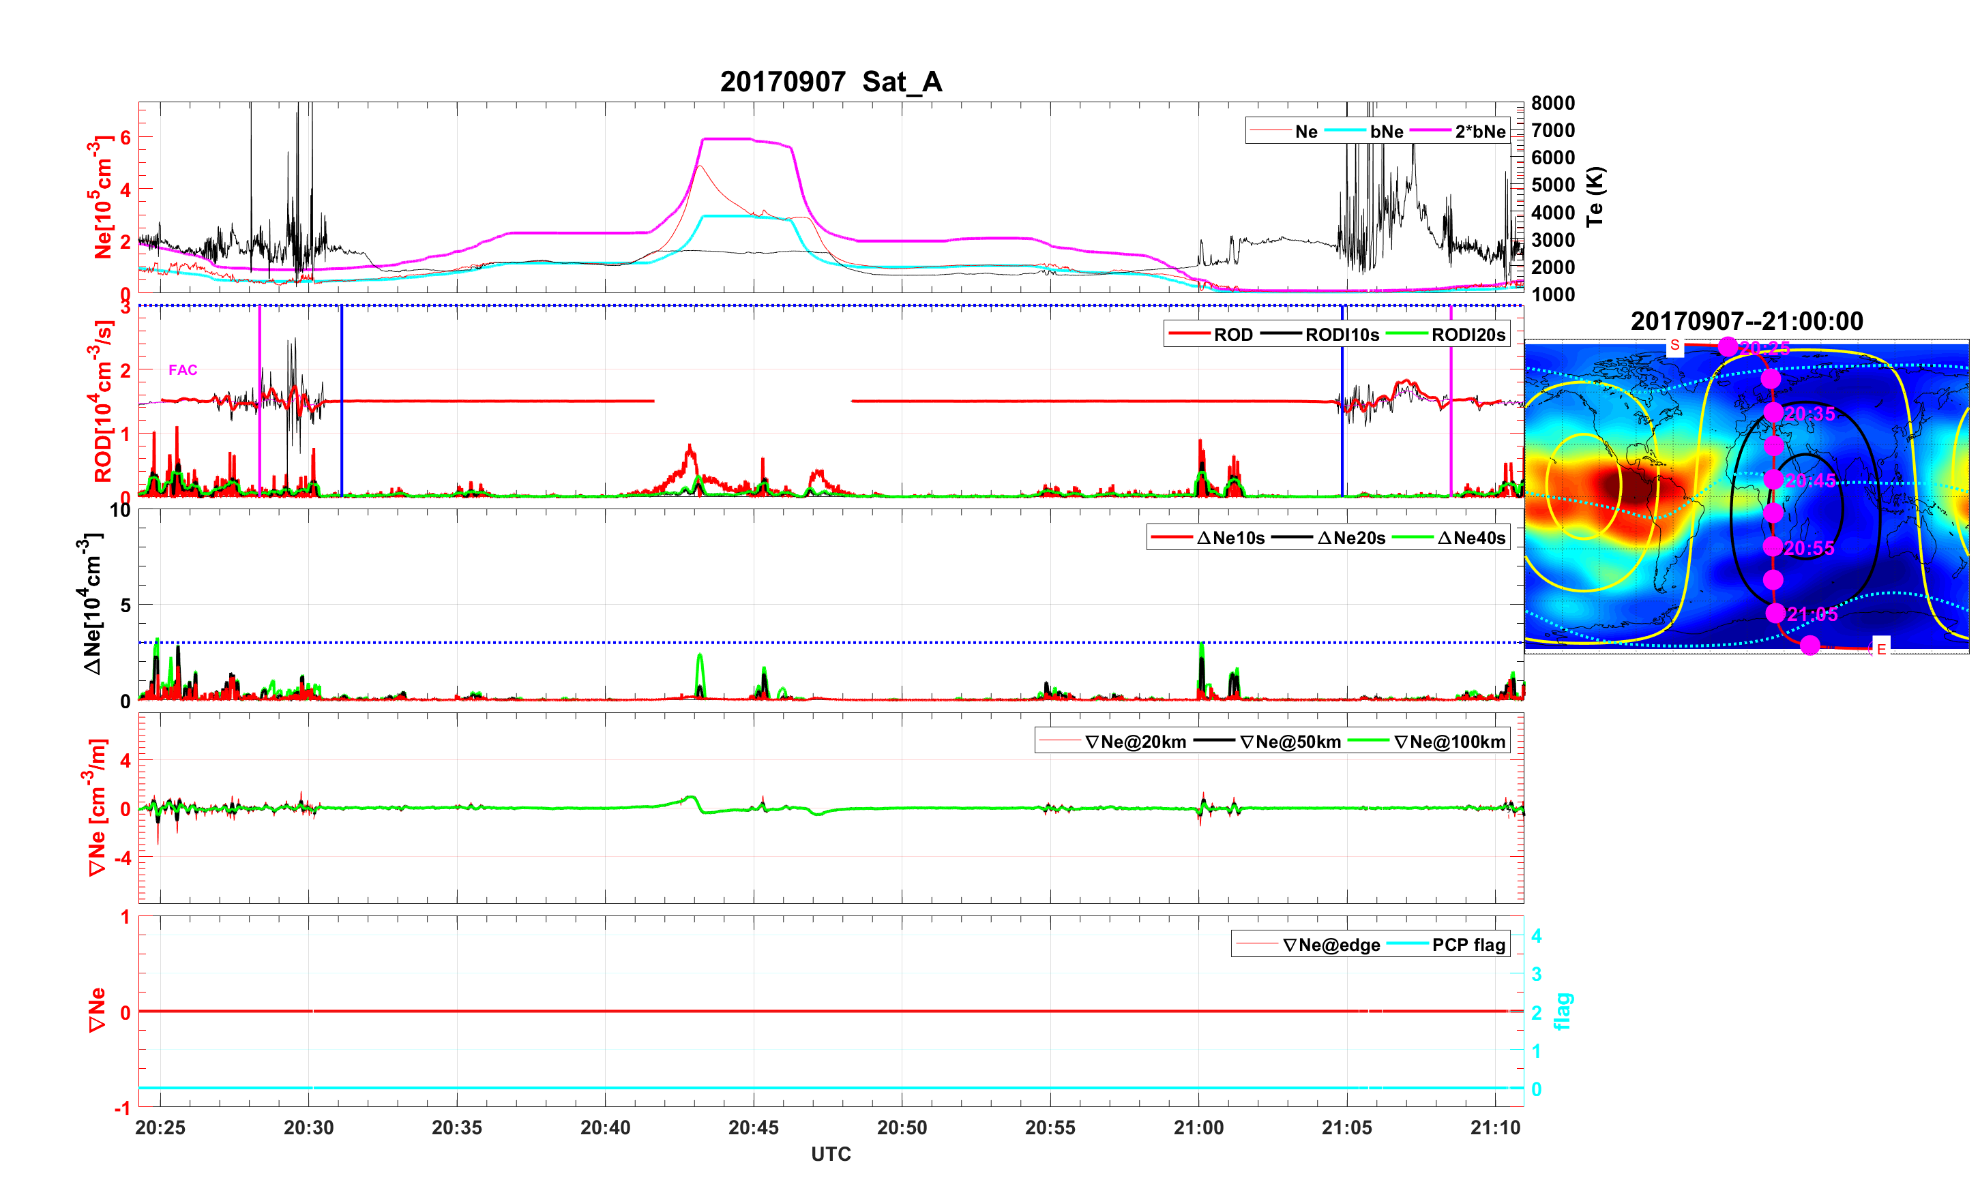Click the magenta dot labeled 20:55 on map
Image resolution: width=1980 pixels, height=1197 pixels.
pos(1773,546)
